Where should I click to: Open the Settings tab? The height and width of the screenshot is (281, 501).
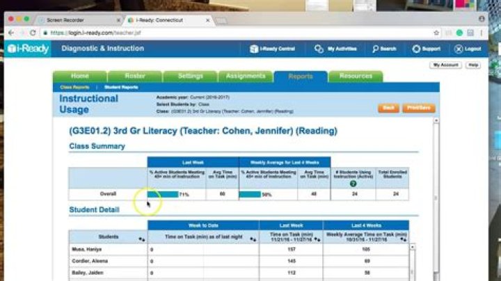click(191, 76)
